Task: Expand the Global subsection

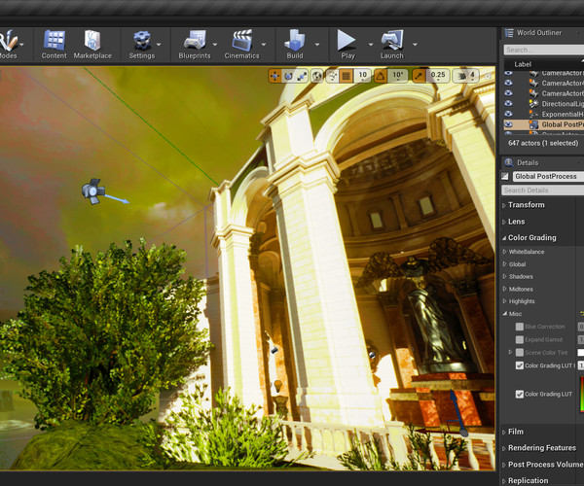Action: coord(504,264)
